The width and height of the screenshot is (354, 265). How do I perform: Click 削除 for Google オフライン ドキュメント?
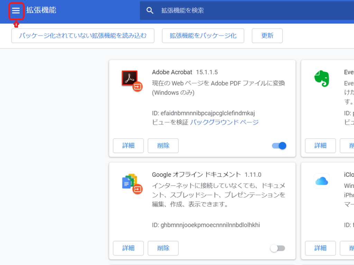(163, 248)
